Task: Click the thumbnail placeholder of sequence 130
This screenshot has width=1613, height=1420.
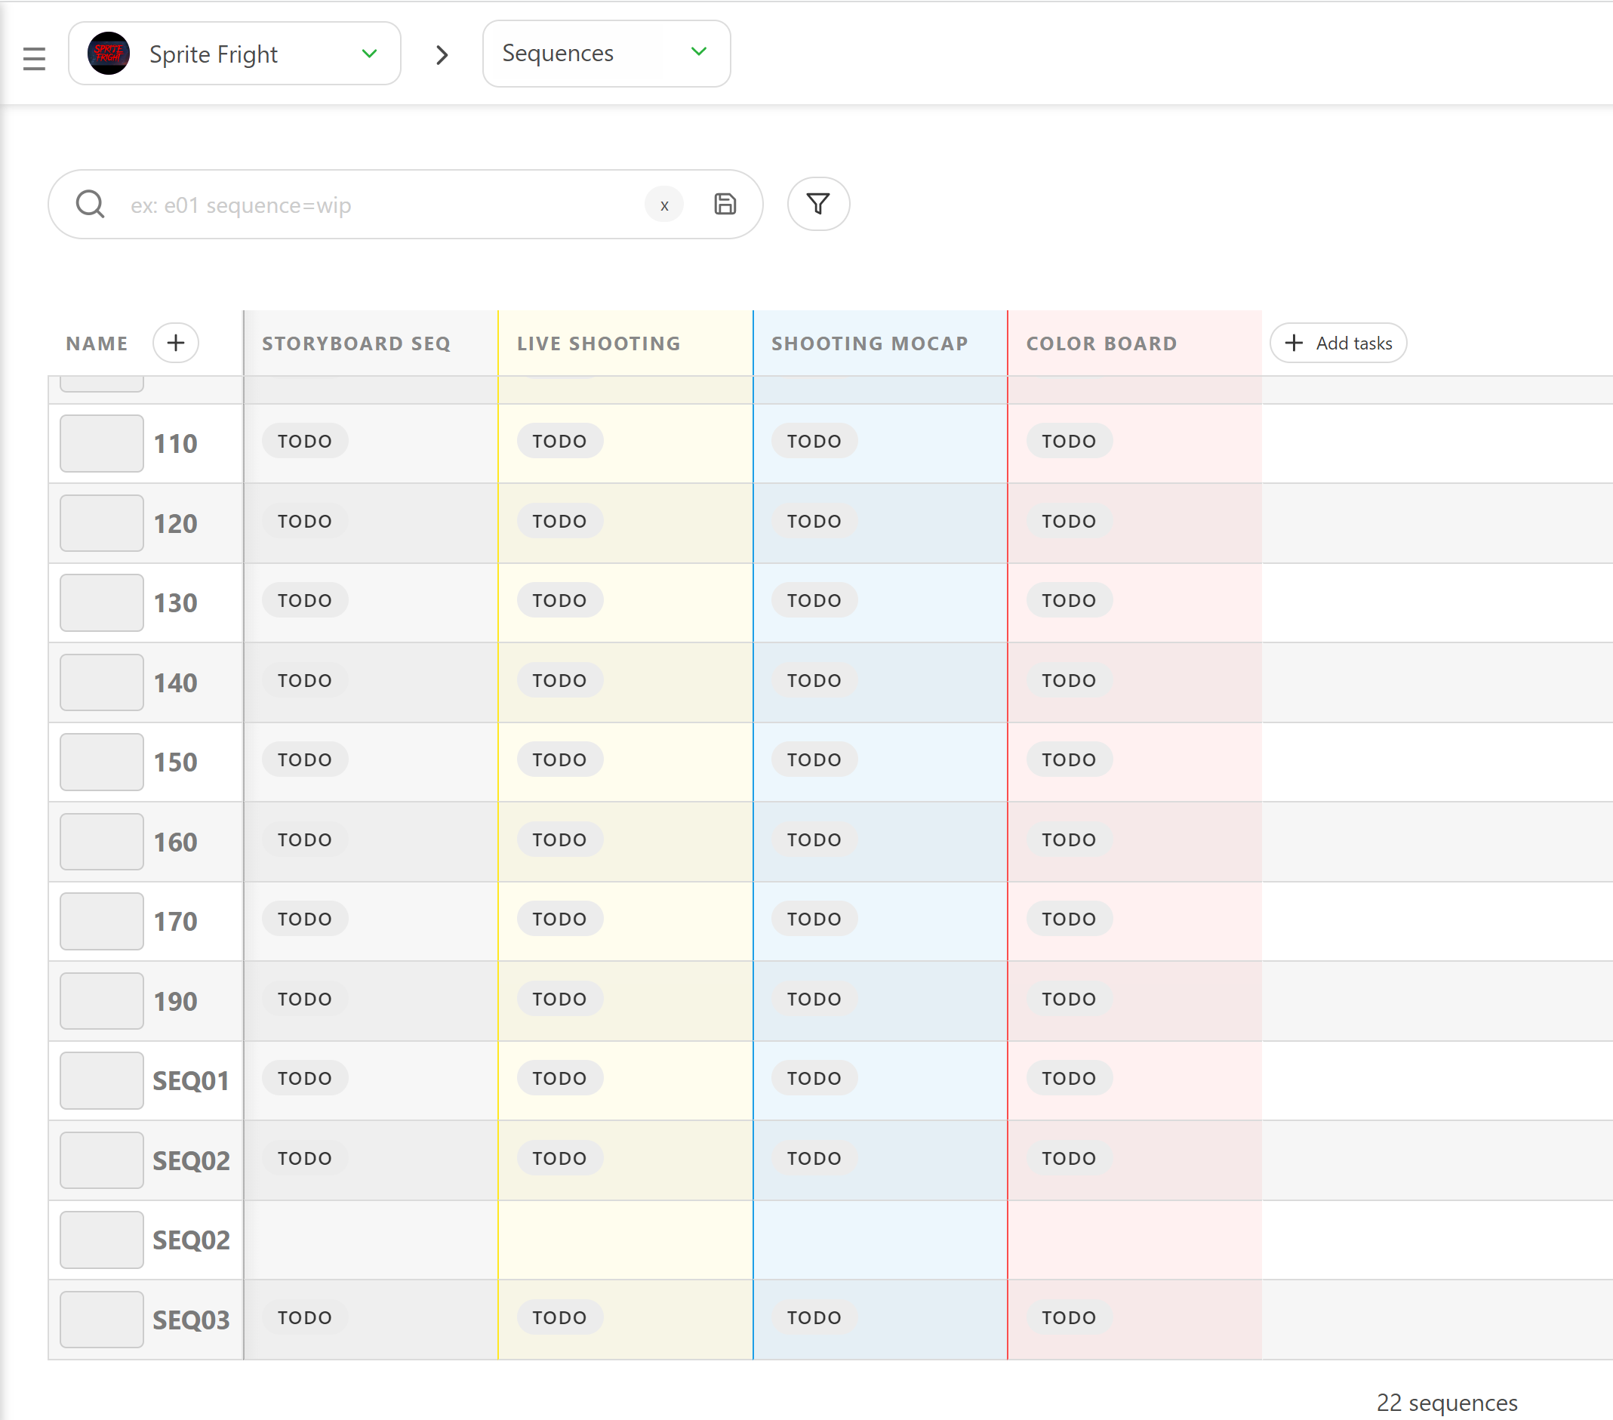Action: point(101,602)
